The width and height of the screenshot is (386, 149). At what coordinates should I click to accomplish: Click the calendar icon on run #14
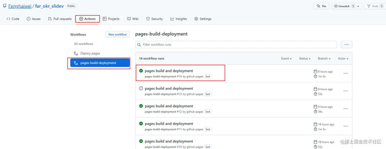point(315,71)
